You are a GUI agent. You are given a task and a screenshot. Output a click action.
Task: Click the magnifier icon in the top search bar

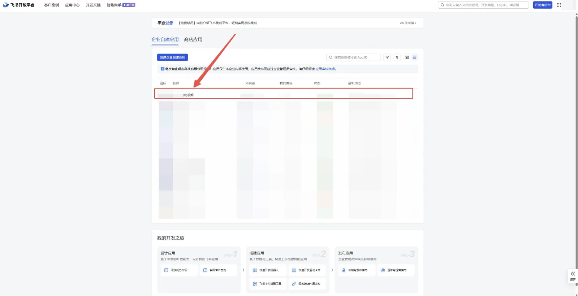443,5
